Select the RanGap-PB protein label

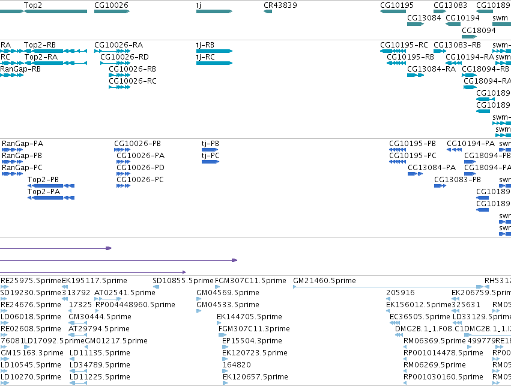(22, 156)
